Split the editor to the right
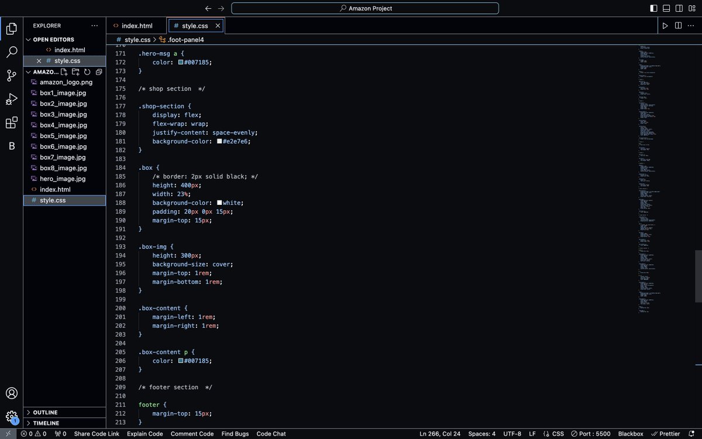Screen dimensions: 702x439 click(678, 26)
